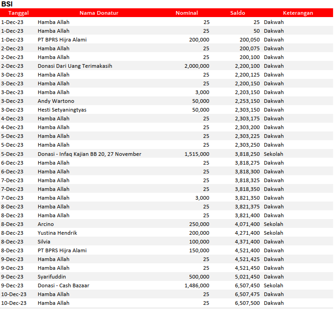Click the Donasi Dari Uang Terimakasih cell
Screen dimensions: 334x309
75,66
